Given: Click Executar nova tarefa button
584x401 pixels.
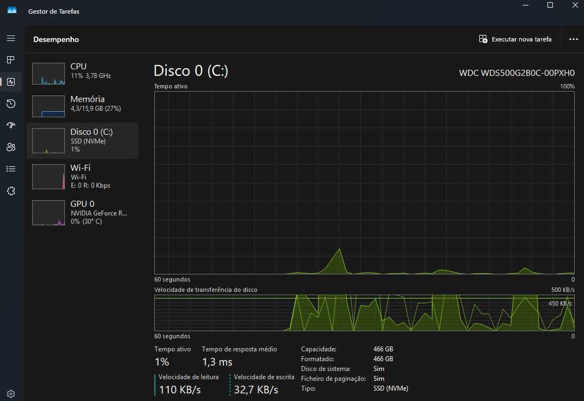Looking at the screenshot, I should click(515, 39).
